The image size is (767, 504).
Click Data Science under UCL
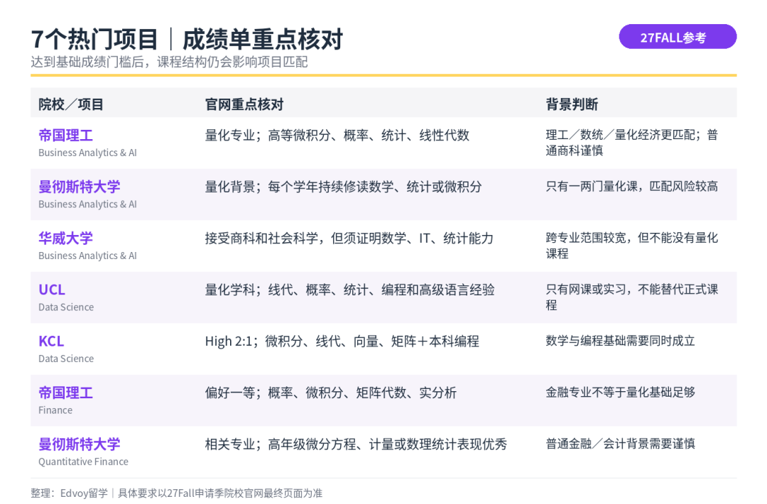coord(66,307)
